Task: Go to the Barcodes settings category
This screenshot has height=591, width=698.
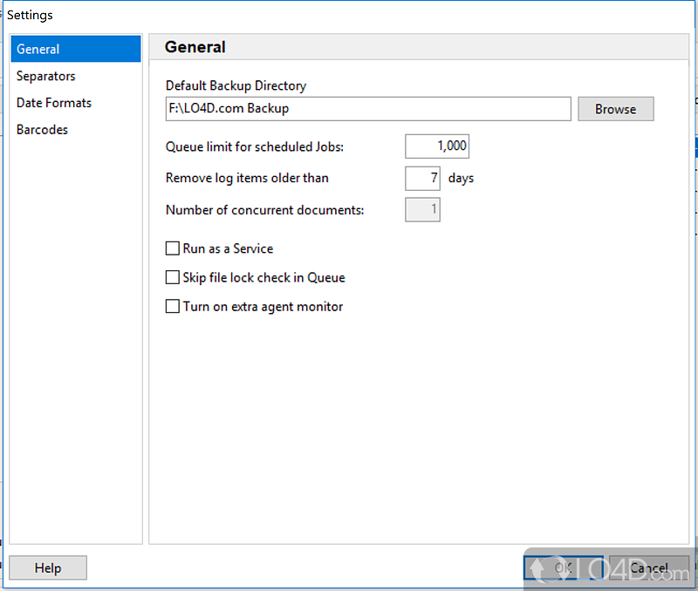Action: [x=42, y=130]
